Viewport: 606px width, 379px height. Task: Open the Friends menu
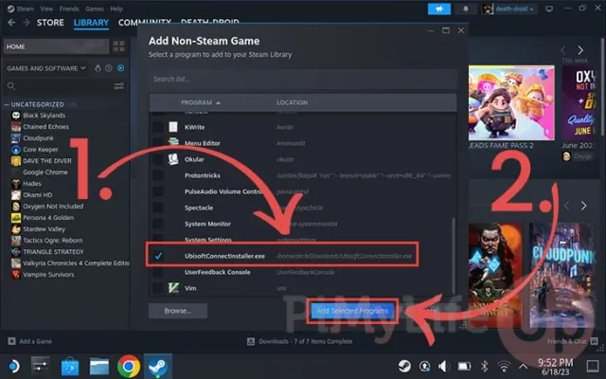click(x=69, y=9)
